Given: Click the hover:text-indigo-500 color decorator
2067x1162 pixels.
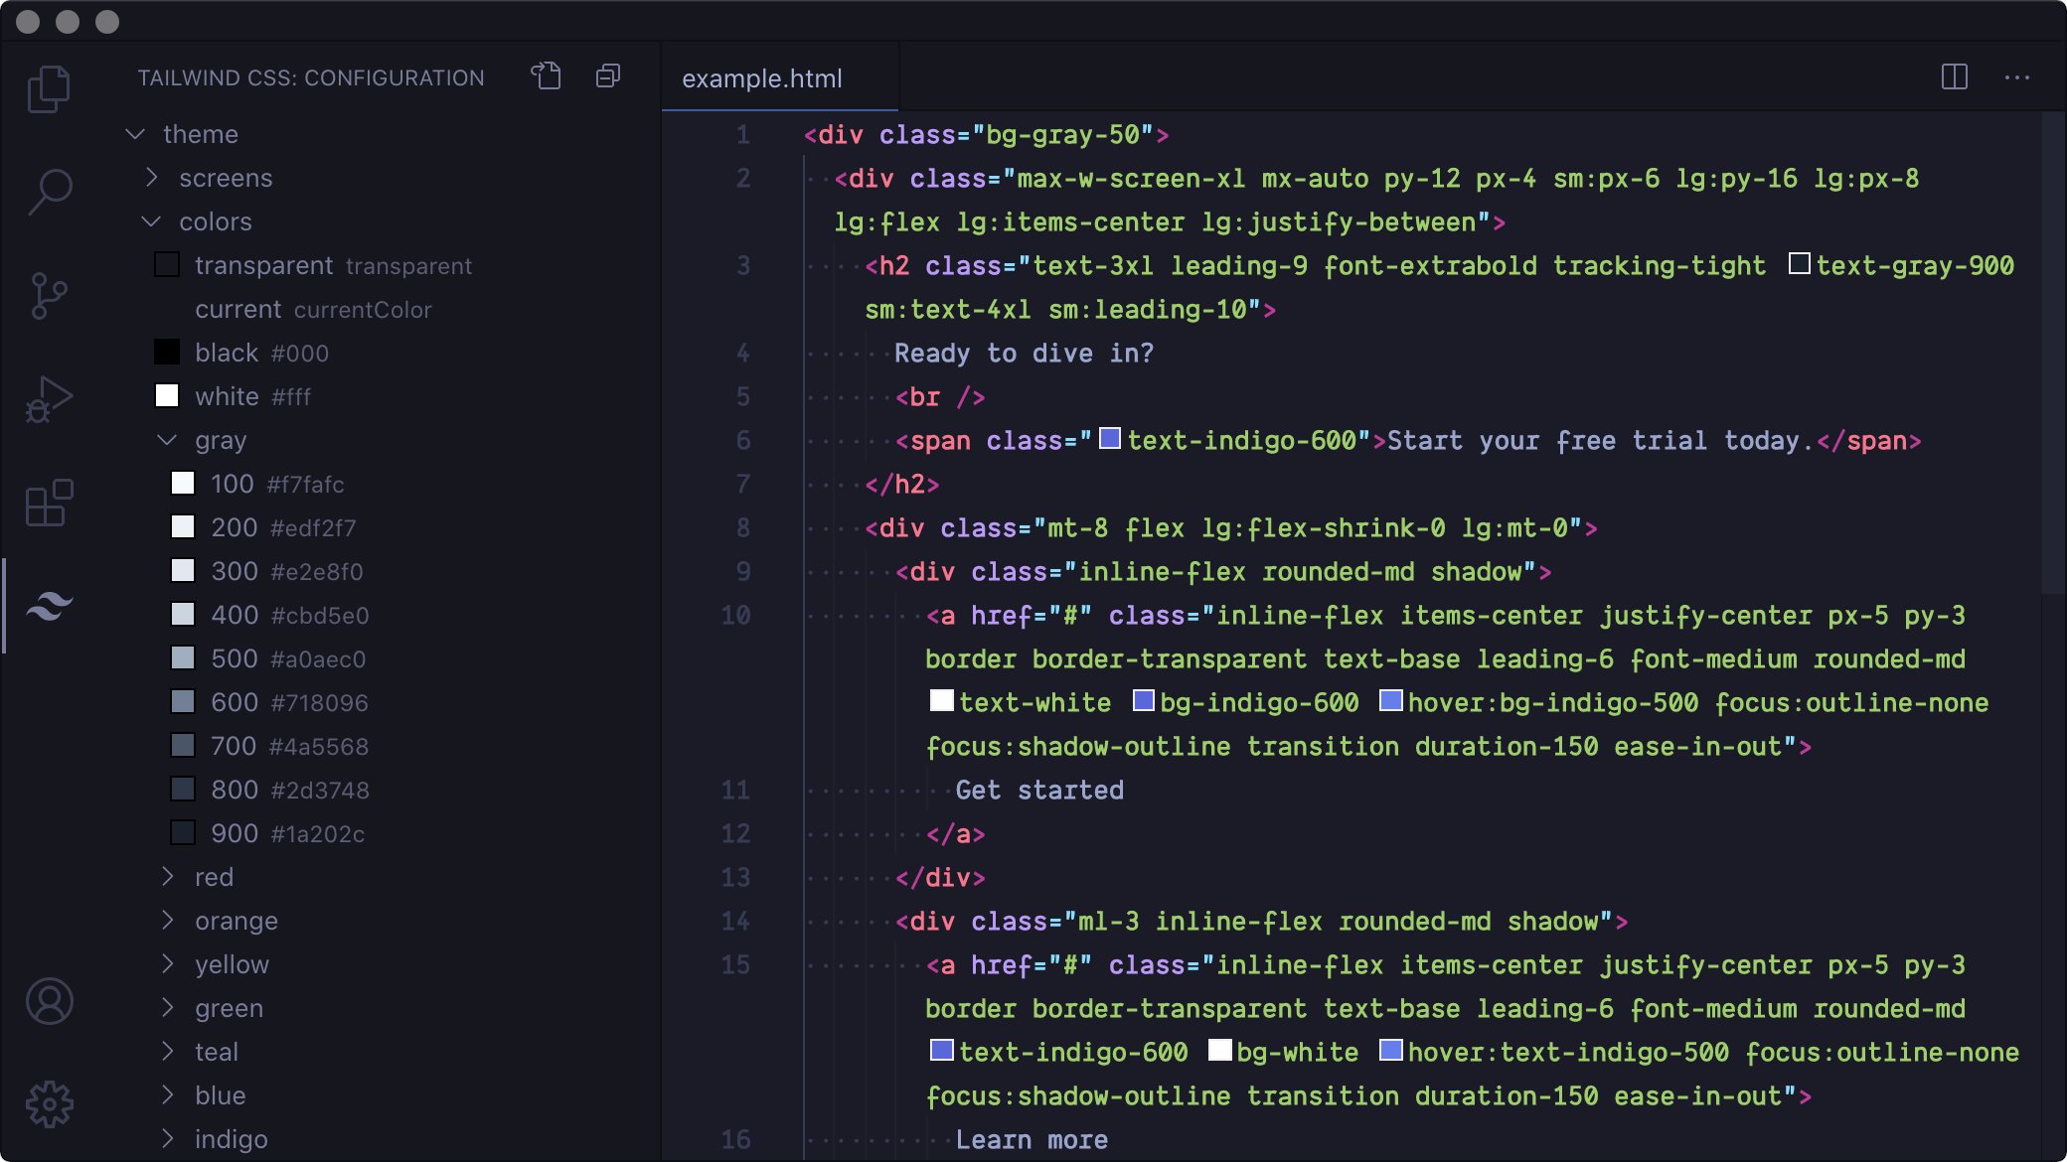Looking at the screenshot, I should 1391,1050.
